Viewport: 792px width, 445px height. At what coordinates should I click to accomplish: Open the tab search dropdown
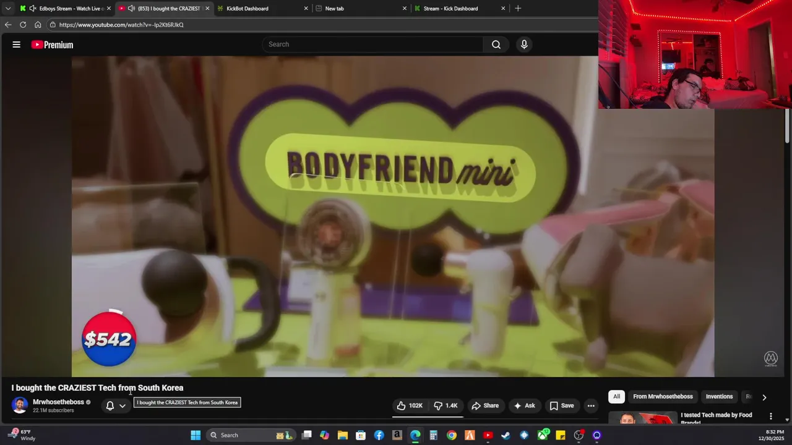click(x=7, y=9)
